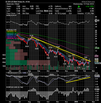Click the MACD value tag on right axis

tap(97, 76)
